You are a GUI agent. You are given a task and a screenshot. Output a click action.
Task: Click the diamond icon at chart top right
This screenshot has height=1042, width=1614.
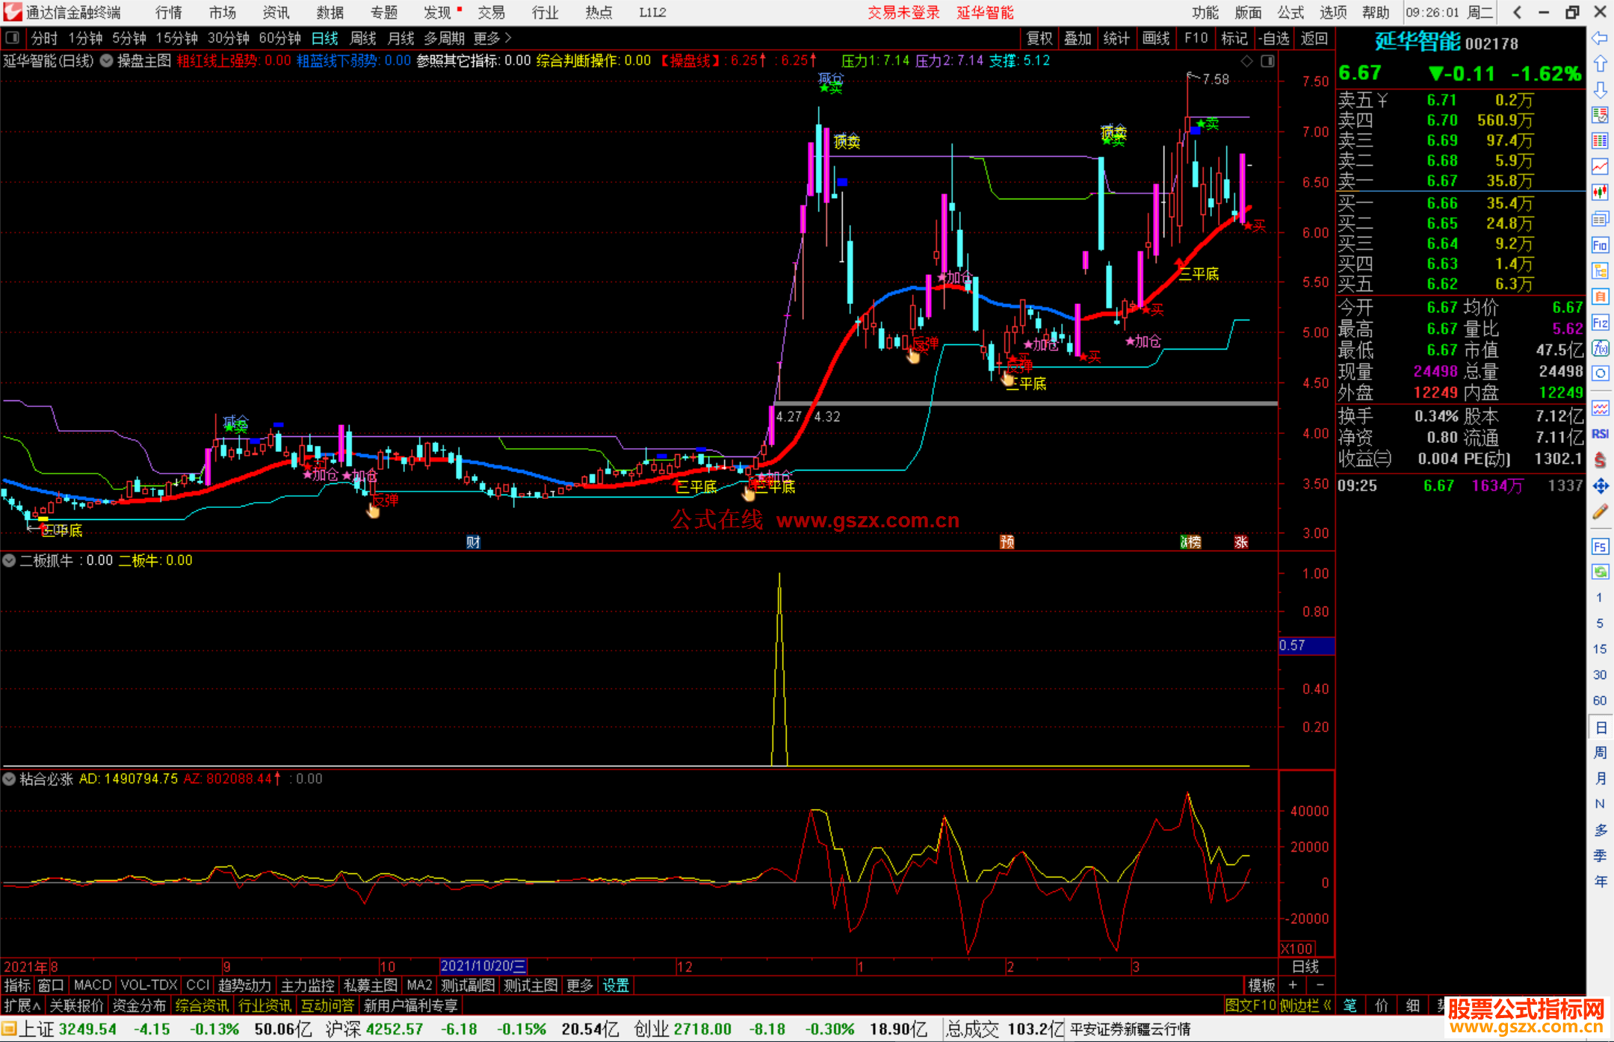(x=1246, y=61)
